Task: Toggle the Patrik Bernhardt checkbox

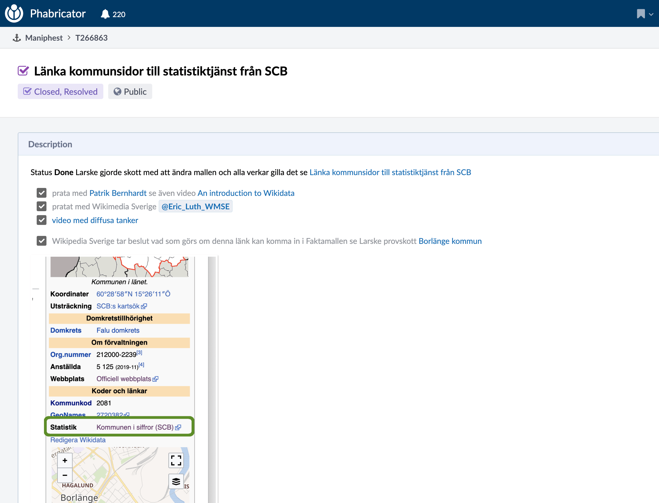Action: pos(42,193)
